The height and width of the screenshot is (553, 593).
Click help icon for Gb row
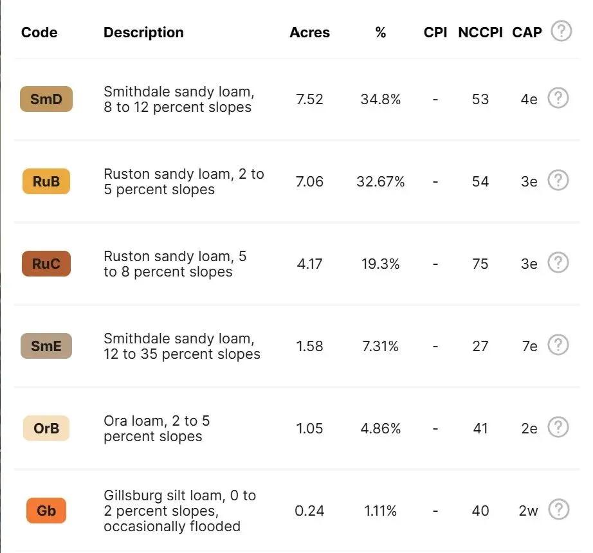coord(558,509)
